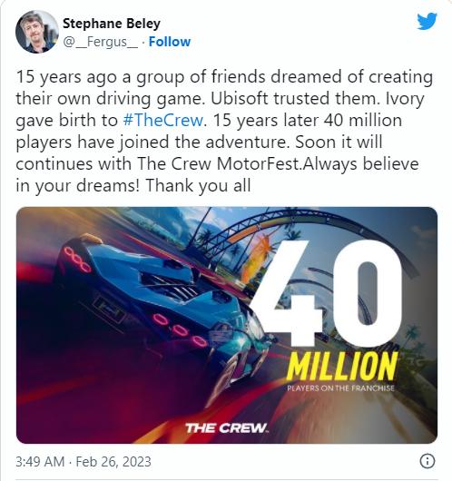Image resolution: width=452 pixels, height=481 pixels.
Task: Click the Stephane Beley display name
Action: click(112, 24)
